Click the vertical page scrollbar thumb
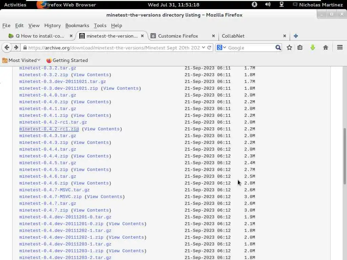The height and width of the screenshot is (260, 347). 345,156
